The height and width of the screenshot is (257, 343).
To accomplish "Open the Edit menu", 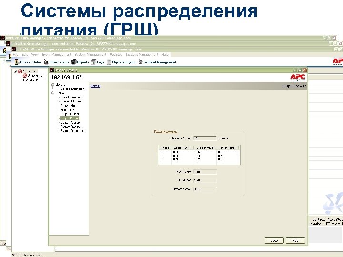I will [x=25, y=54].
